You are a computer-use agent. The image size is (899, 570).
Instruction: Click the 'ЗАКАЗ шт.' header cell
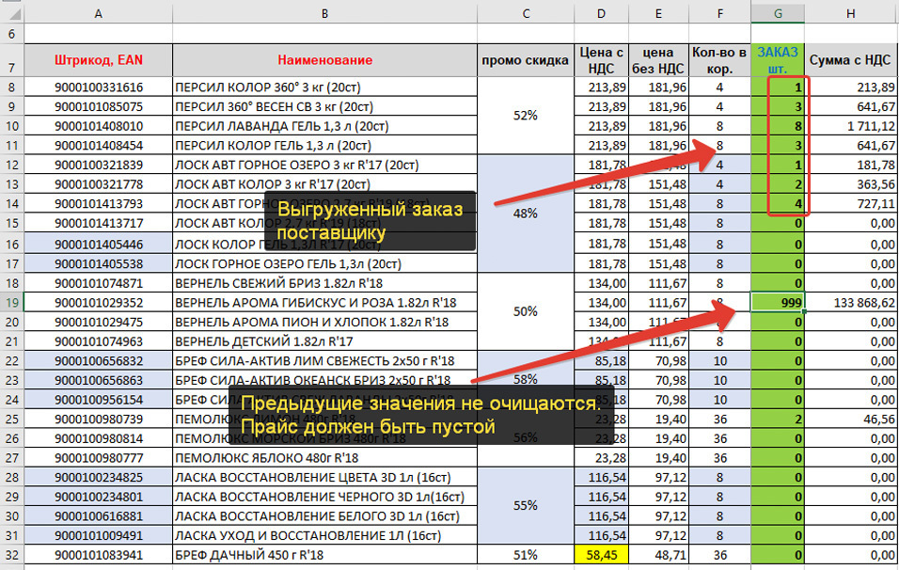[778, 60]
